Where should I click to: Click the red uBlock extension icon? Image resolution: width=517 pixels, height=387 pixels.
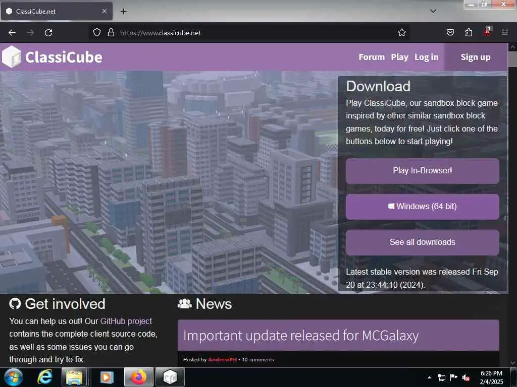[x=487, y=32]
